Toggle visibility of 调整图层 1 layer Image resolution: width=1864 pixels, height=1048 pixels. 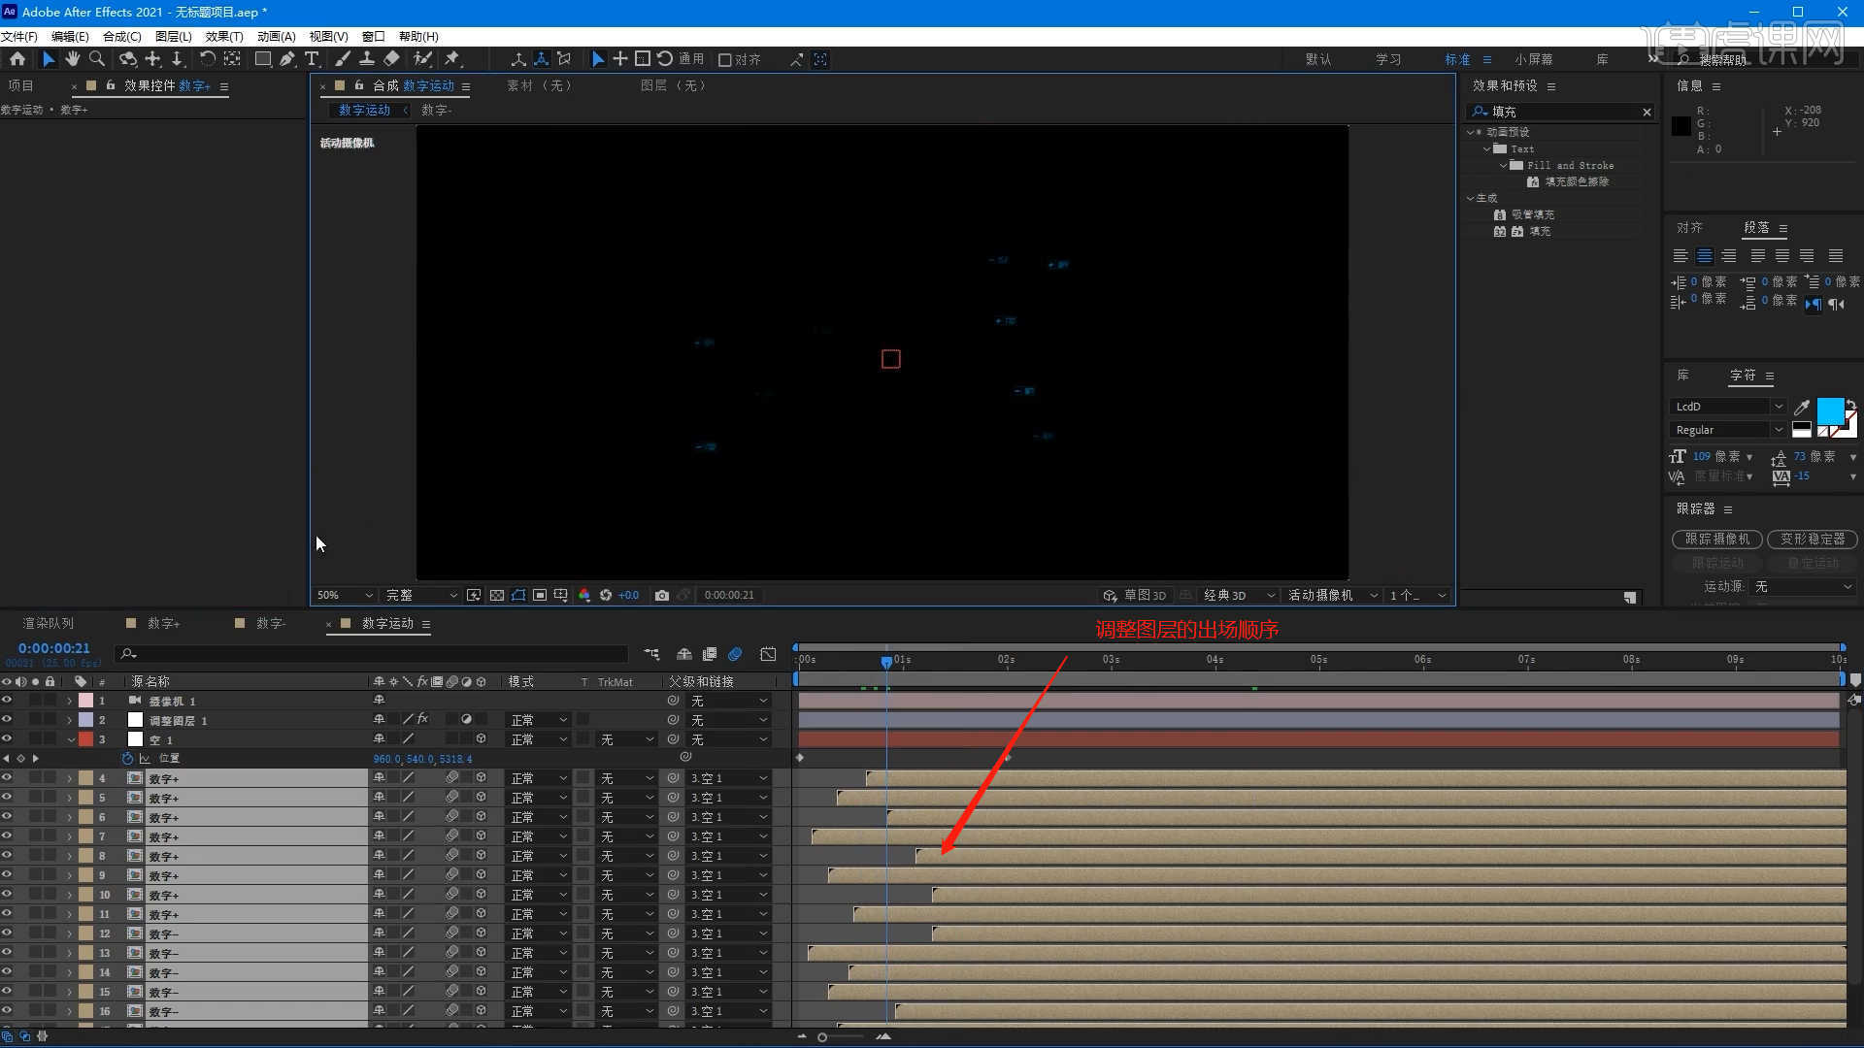click(x=7, y=720)
